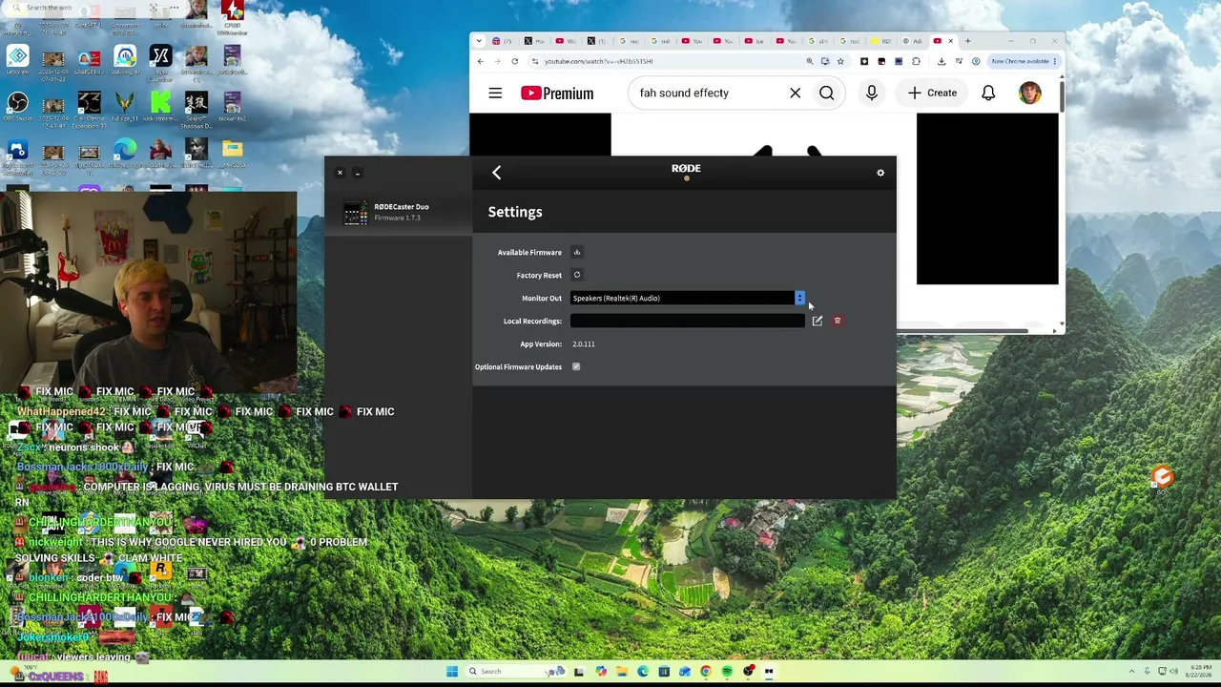Screen dimensions: 1221x687
Task: Open Google Chrome from the taskbar
Action: (x=706, y=671)
